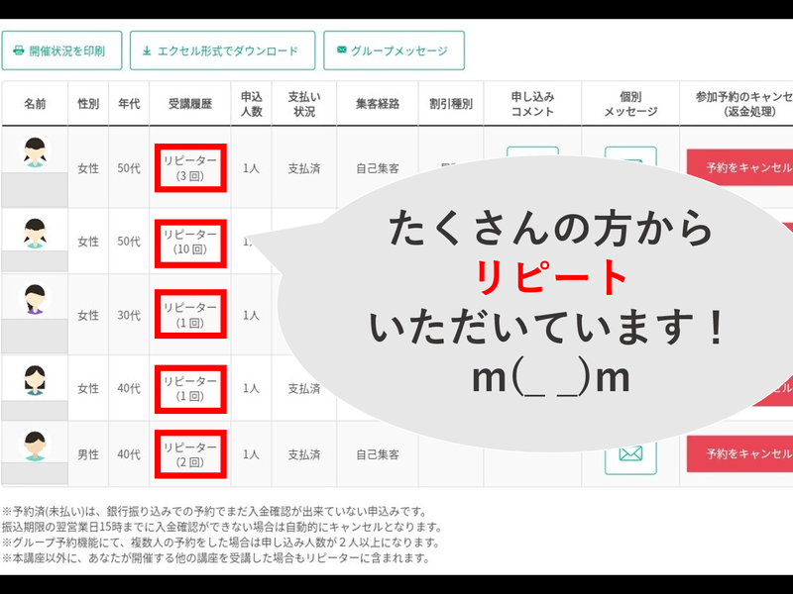Screen dimensions: 793x594
Task: Click the download arrow icon for エクセル形式でダウンロード
Action: [147, 50]
